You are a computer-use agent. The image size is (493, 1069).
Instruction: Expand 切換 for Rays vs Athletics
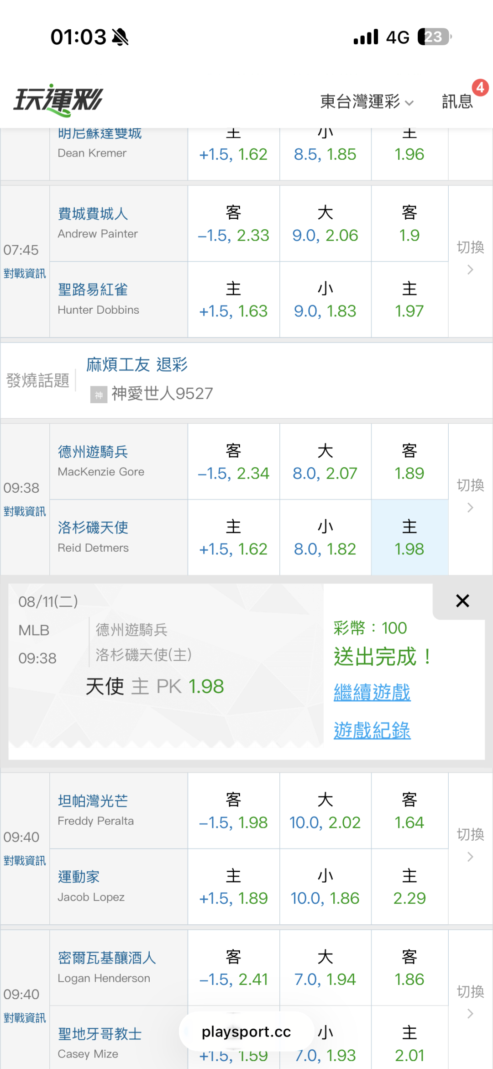[x=470, y=845]
